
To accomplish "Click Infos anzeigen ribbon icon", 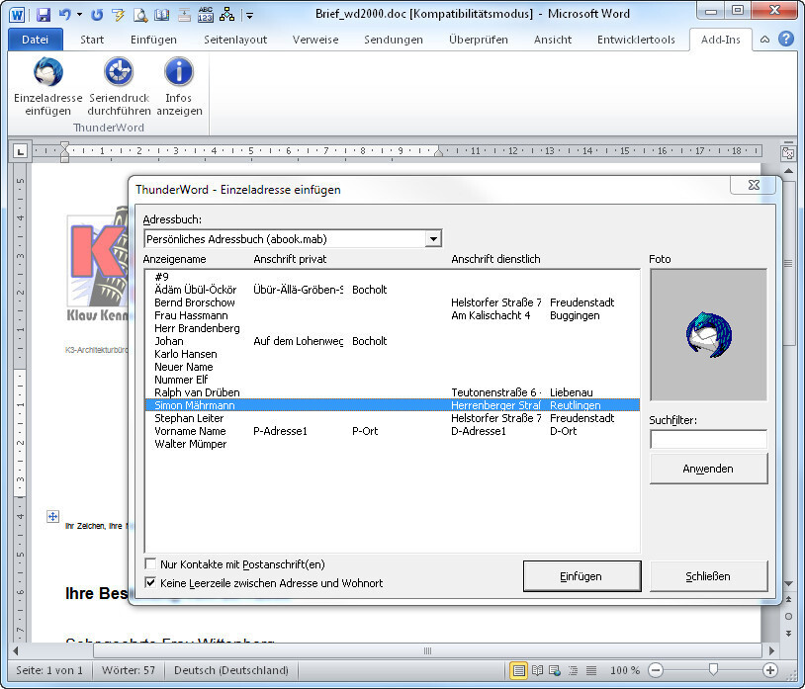I will click(179, 72).
